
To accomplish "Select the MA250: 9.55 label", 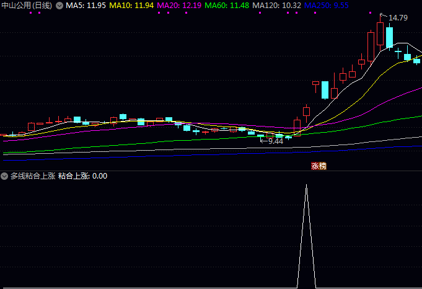I will [326, 6].
